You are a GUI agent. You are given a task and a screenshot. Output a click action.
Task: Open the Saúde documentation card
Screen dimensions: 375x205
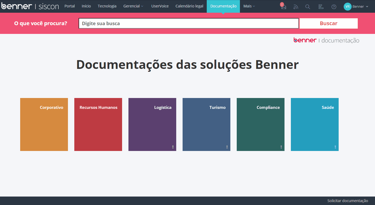pyautogui.click(x=315, y=124)
